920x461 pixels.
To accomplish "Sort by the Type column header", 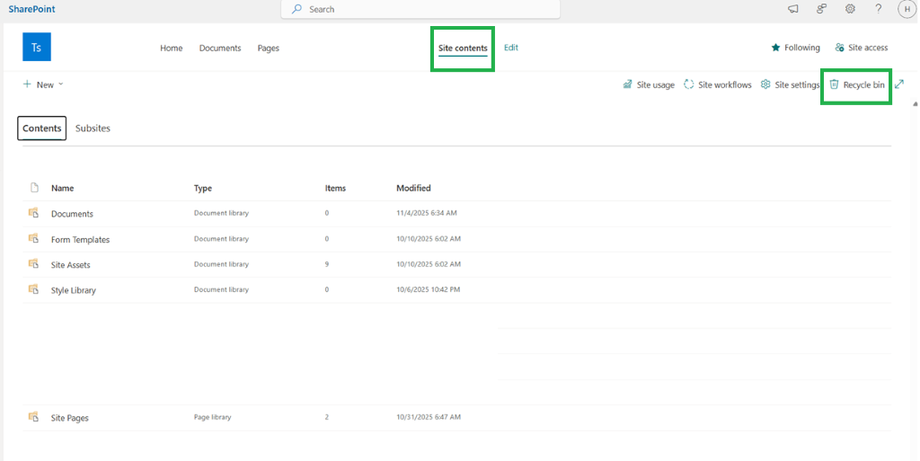I will click(202, 189).
